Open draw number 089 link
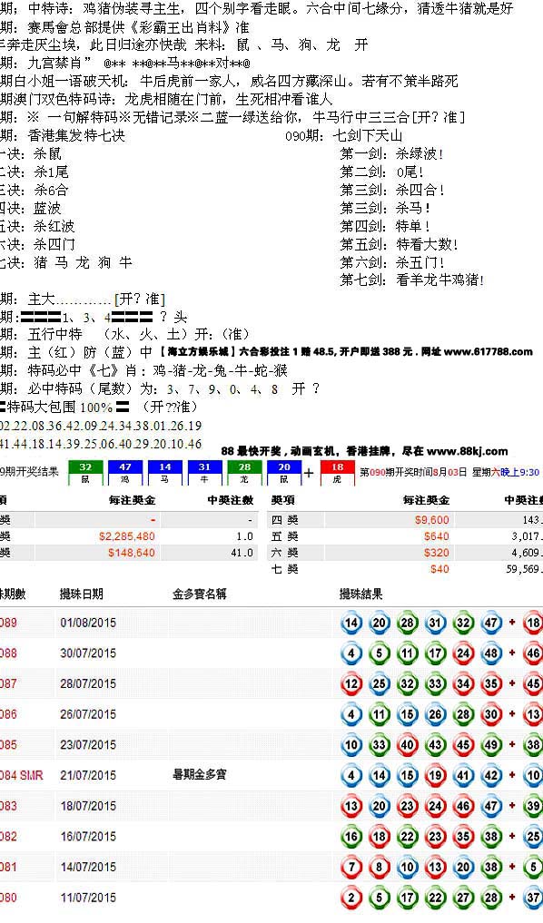This screenshot has width=543, height=923. (8, 623)
